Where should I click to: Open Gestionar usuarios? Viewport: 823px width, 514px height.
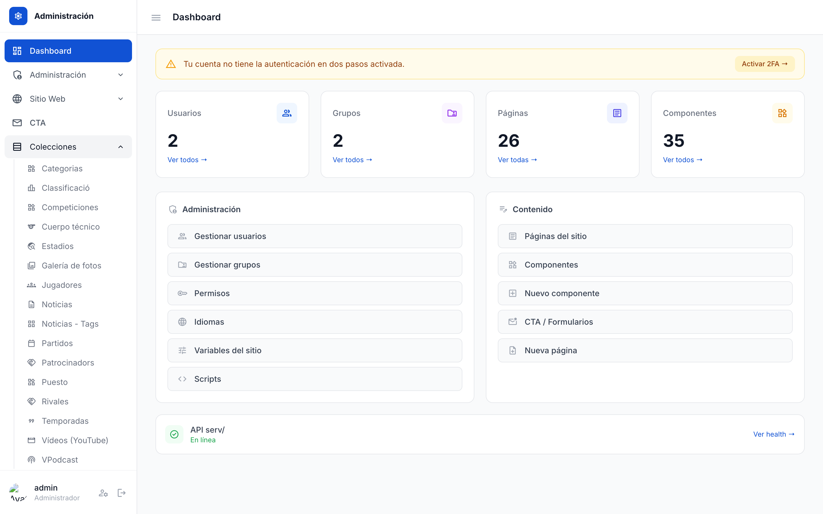coord(315,236)
